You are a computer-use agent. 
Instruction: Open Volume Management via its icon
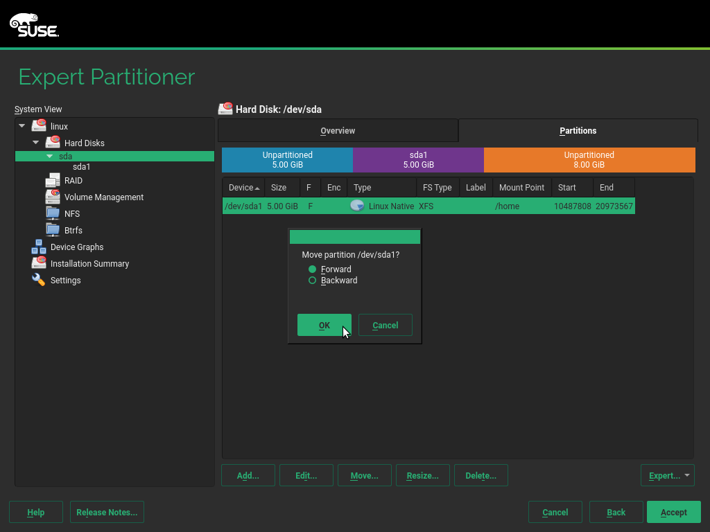coord(53,197)
